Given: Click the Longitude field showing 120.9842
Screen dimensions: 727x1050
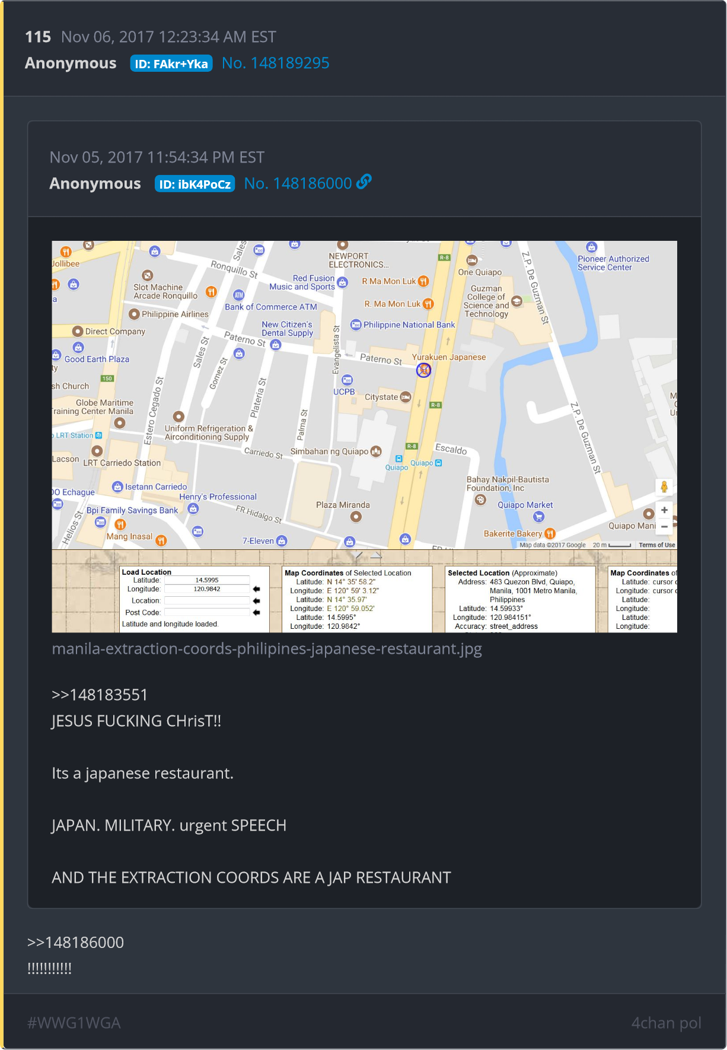Looking at the screenshot, I should pyautogui.click(x=207, y=589).
